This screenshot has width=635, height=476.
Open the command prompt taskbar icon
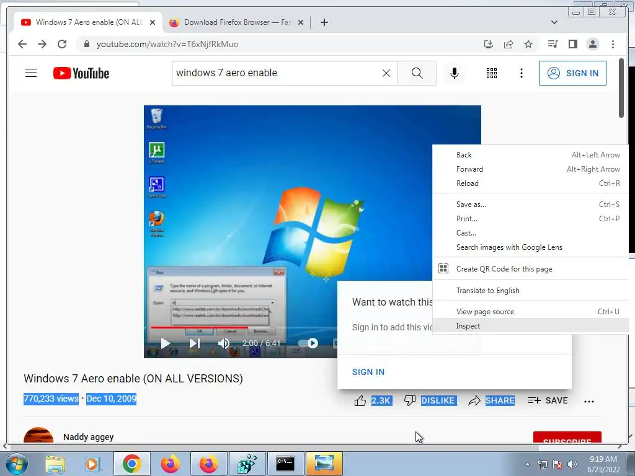[285, 464]
